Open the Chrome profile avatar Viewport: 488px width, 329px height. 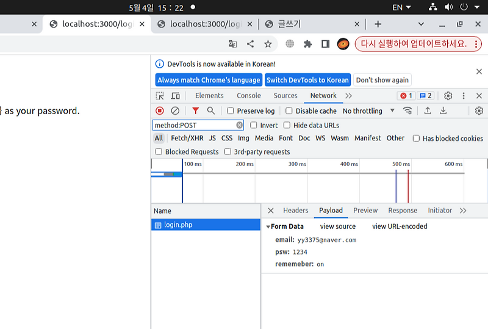(x=343, y=44)
